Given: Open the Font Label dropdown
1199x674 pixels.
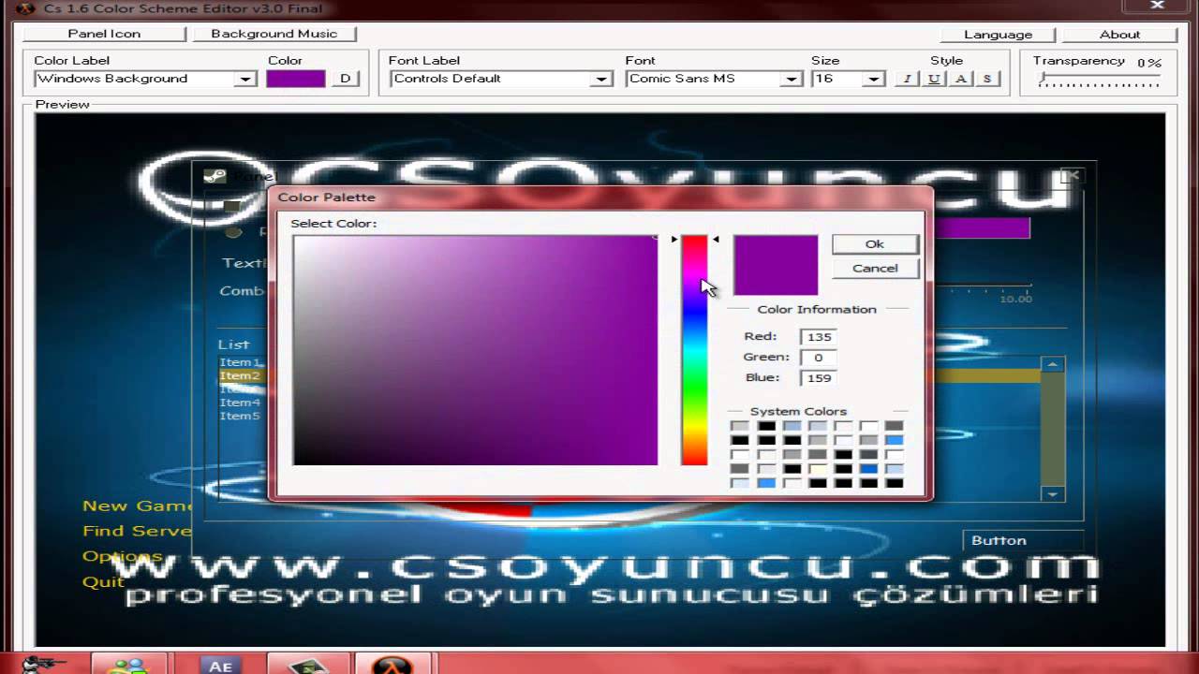Looking at the screenshot, I should coord(602,80).
